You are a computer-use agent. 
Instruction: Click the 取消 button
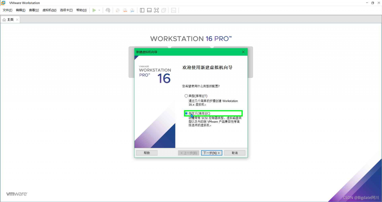[x=235, y=153]
